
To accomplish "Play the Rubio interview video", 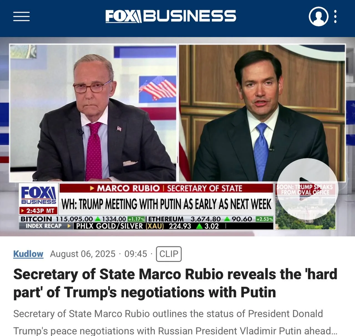I will pos(307,189).
